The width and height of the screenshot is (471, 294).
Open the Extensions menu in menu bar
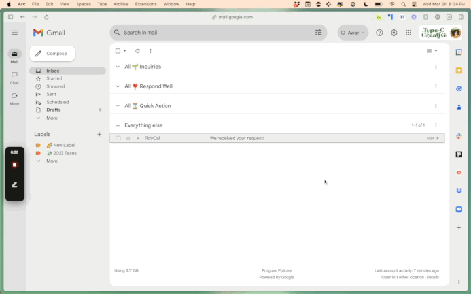pyautogui.click(x=145, y=4)
